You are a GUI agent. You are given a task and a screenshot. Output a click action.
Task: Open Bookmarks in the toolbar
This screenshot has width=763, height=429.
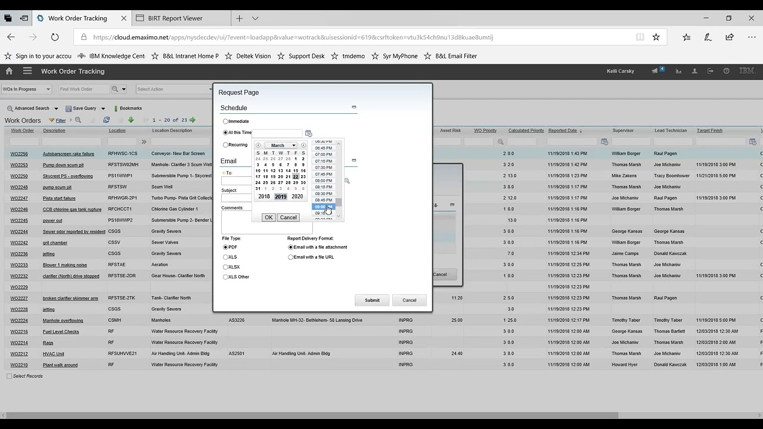[x=127, y=108]
